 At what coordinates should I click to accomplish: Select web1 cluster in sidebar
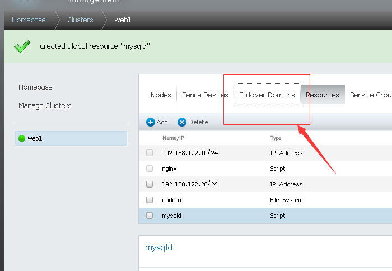click(x=35, y=138)
